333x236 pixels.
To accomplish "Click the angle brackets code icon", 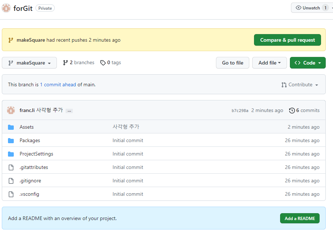I will [297, 63].
